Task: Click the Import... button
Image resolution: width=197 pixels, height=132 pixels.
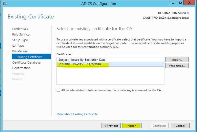Action: (177, 59)
